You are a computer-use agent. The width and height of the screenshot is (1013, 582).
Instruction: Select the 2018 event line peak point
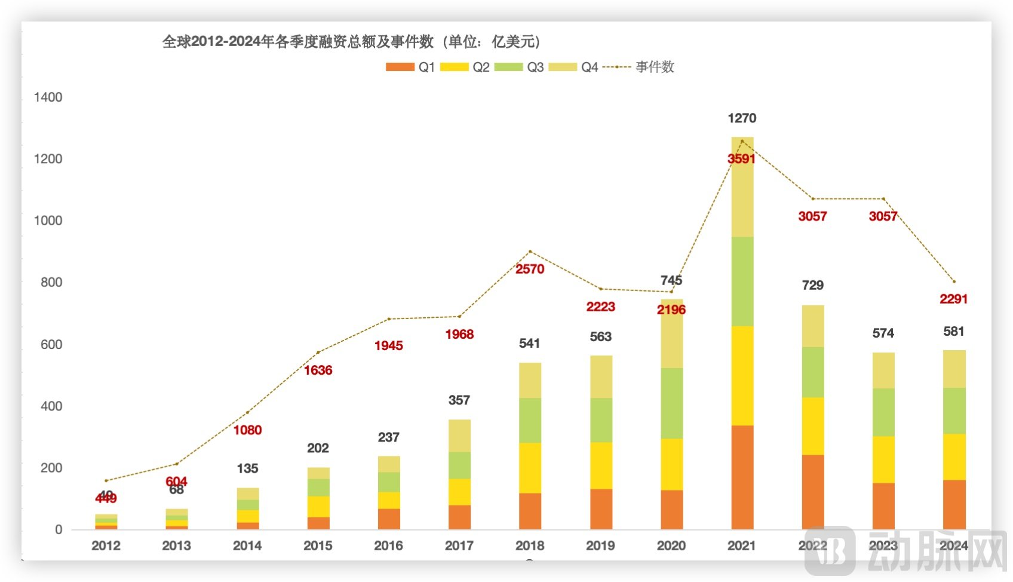tap(530, 252)
